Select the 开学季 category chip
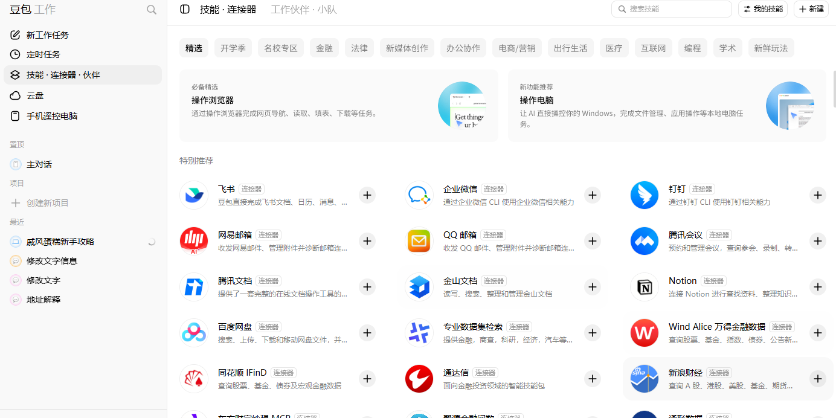The image size is (836, 418). pyautogui.click(x=233, y=48)
